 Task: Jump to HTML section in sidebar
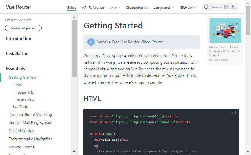coord(17,85)
